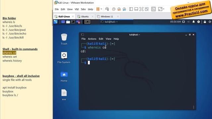The image size is (212, 119).
Task: Select the File System desktop icon
Action: 64,58
